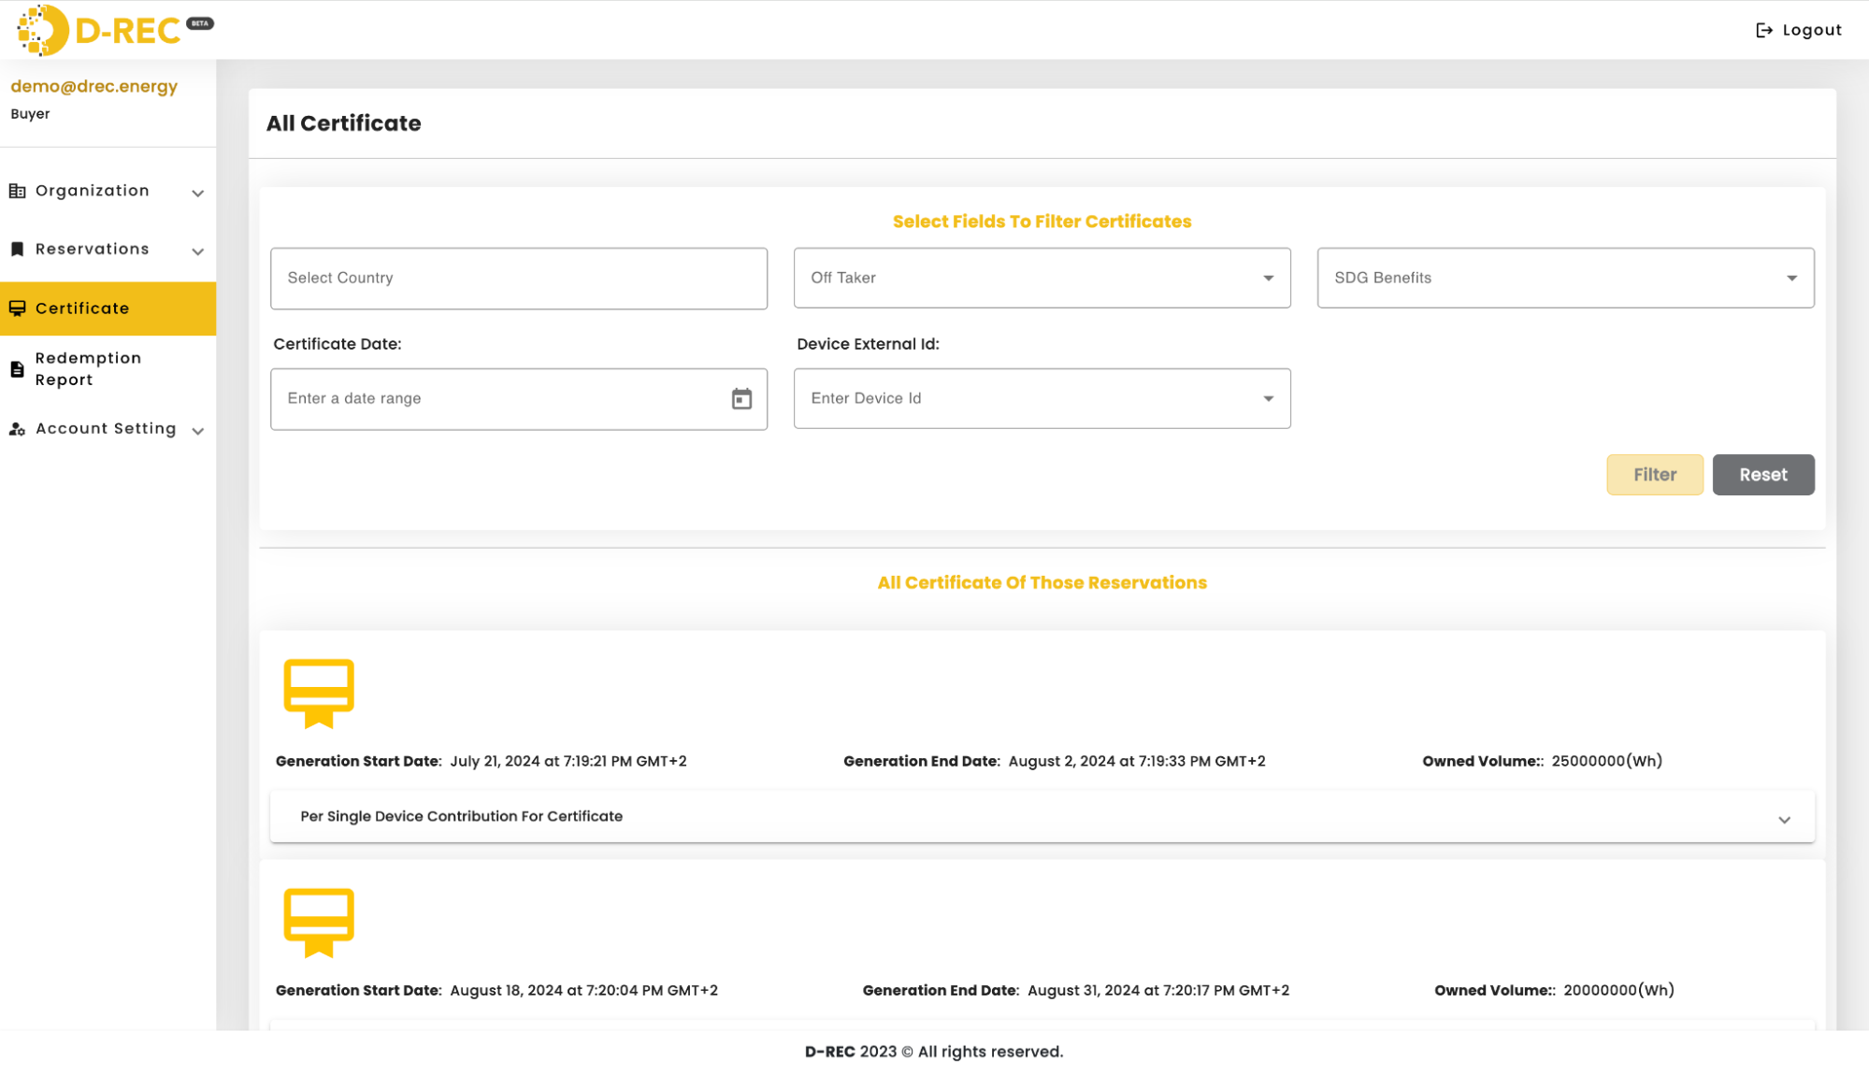Open the Redemption Report page
Viewport: 1869px width, 1074px height.
pos(108,369)
